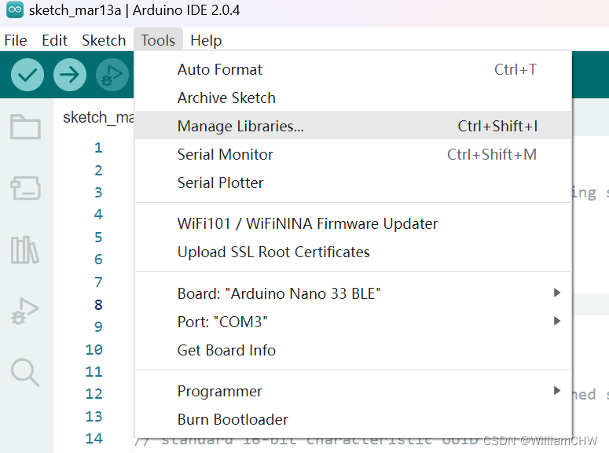Screen dimensions: 609x453
Task: Click the Arduino IDE logo in title bar
Action: 15,9
